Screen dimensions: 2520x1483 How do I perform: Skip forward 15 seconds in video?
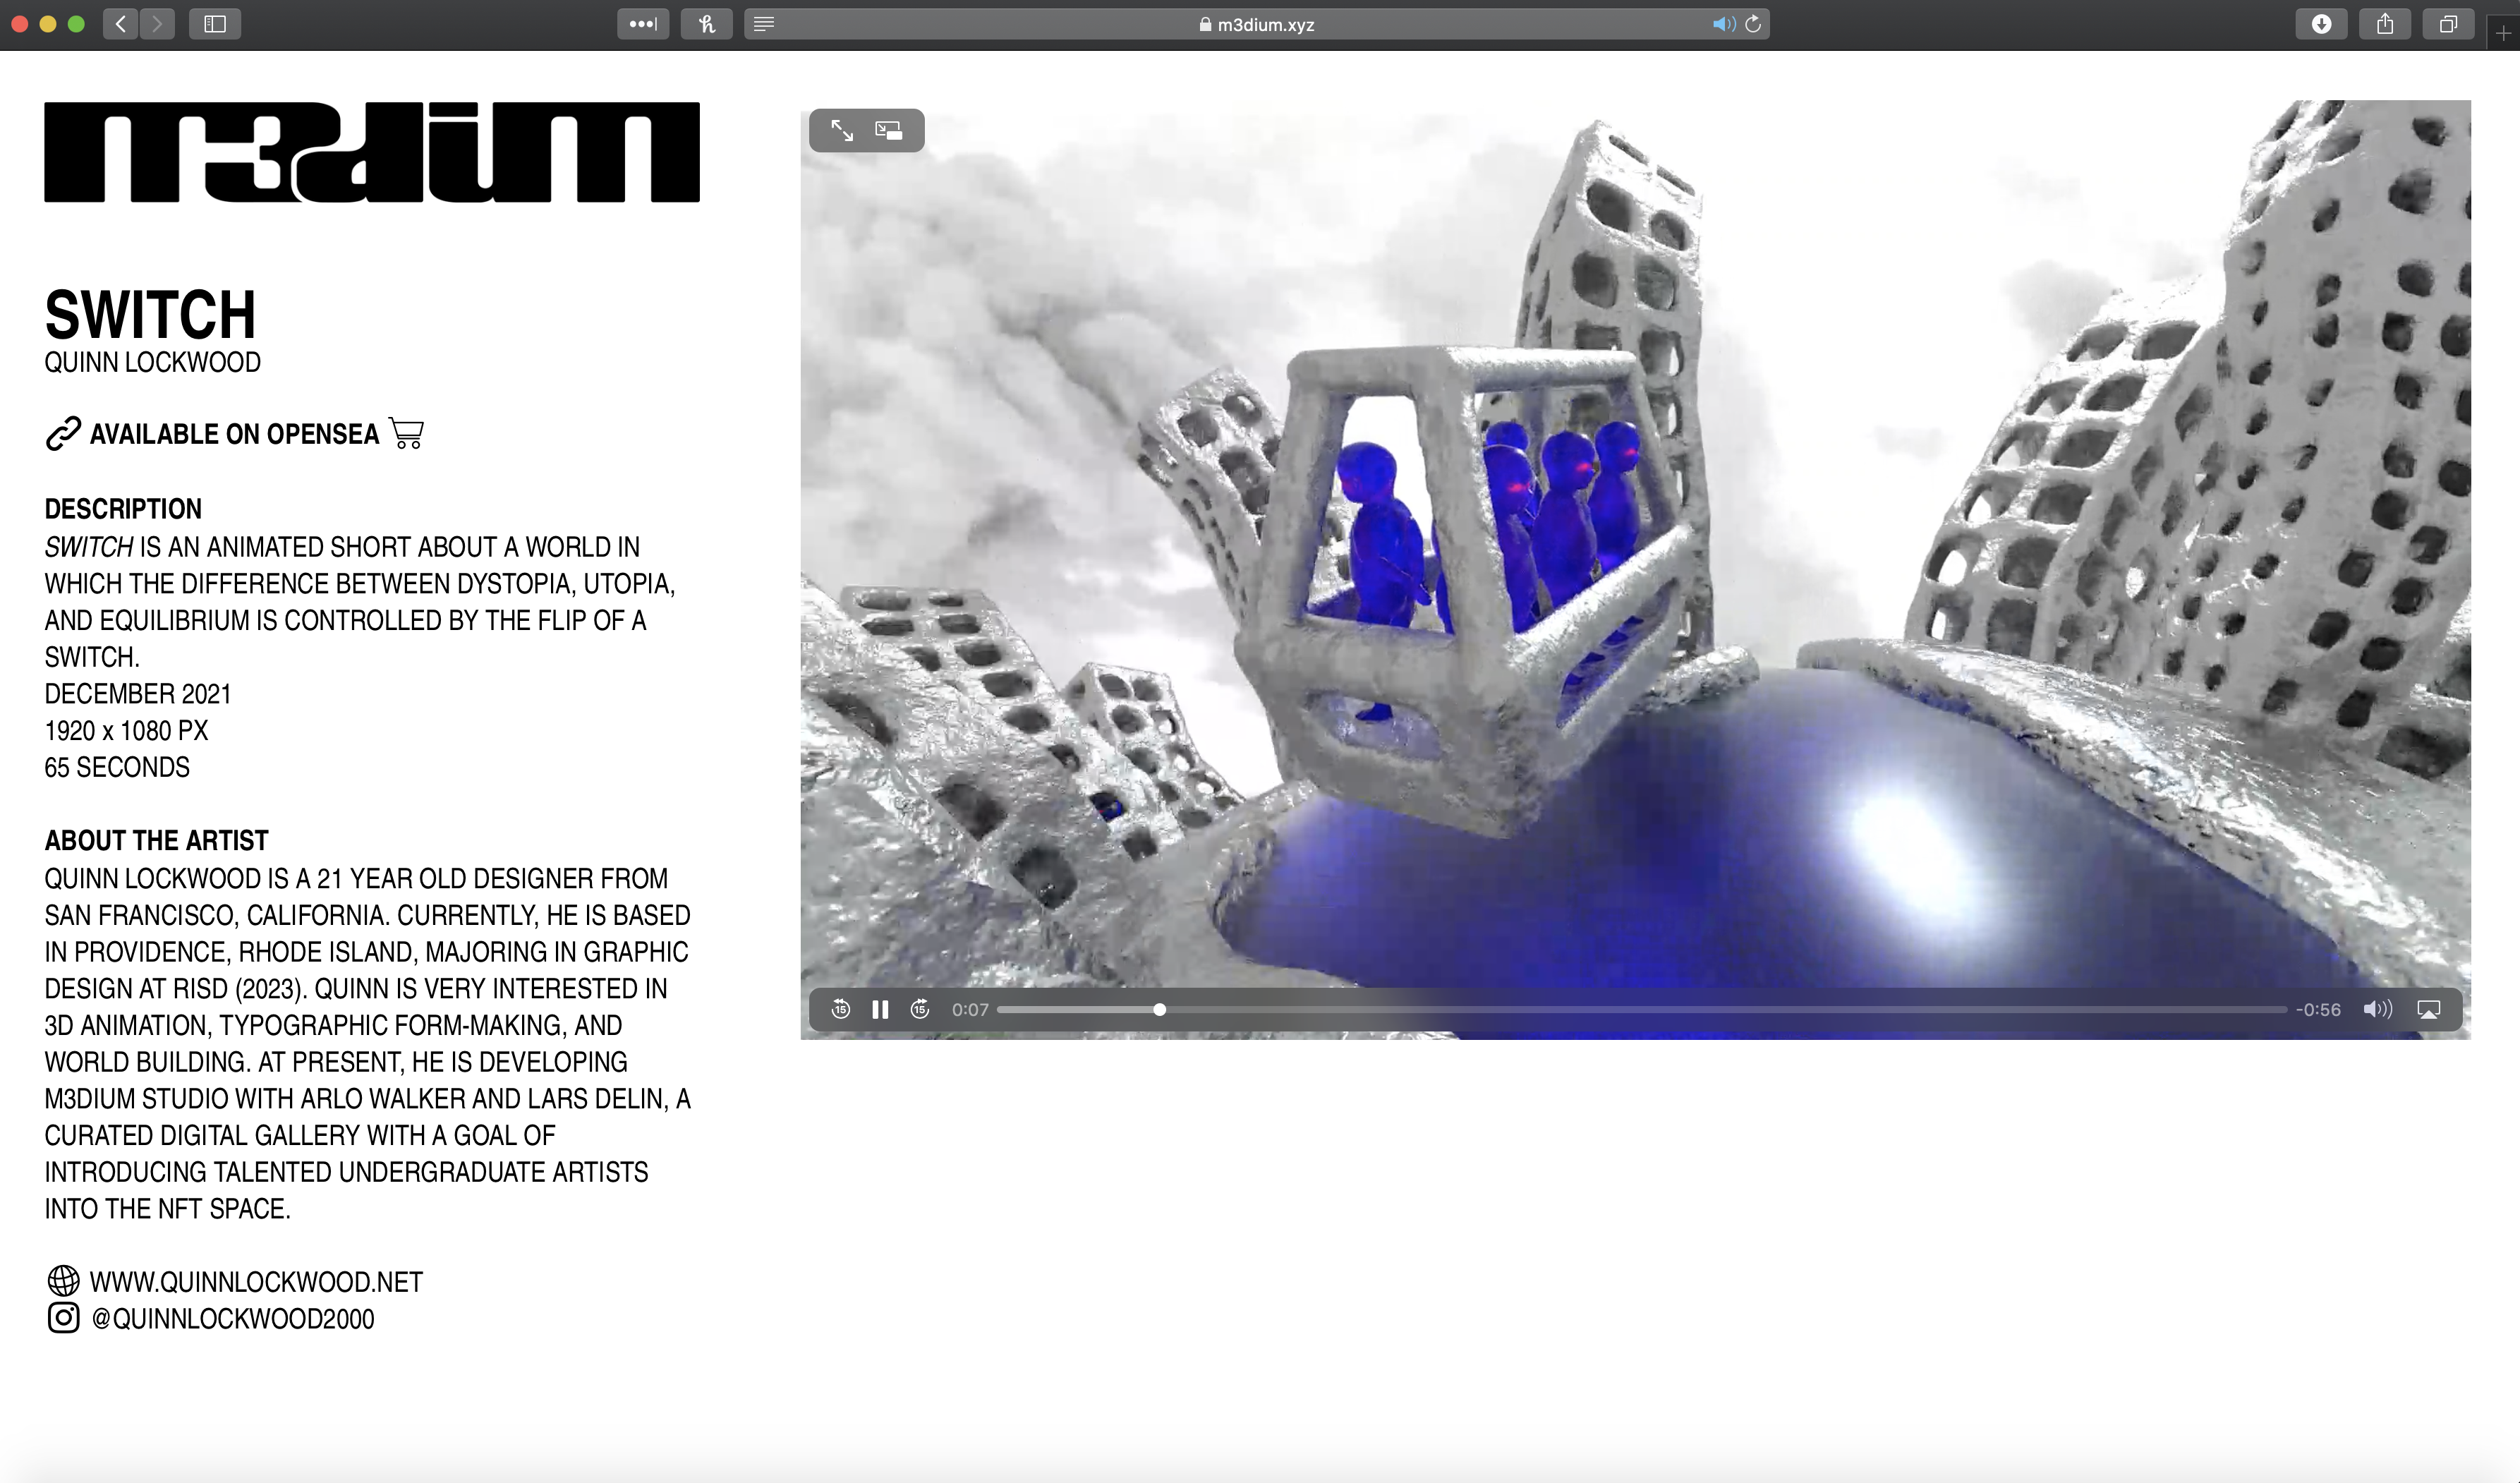tap(920, 1009)
